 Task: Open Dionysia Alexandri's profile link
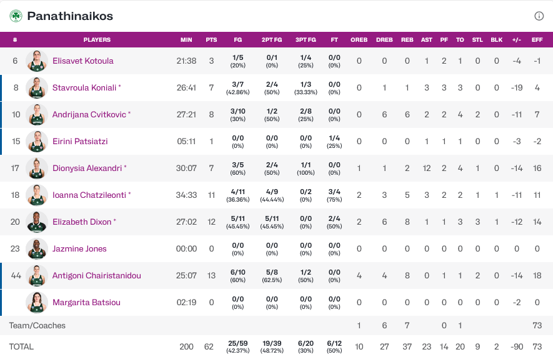click(87, 169)
